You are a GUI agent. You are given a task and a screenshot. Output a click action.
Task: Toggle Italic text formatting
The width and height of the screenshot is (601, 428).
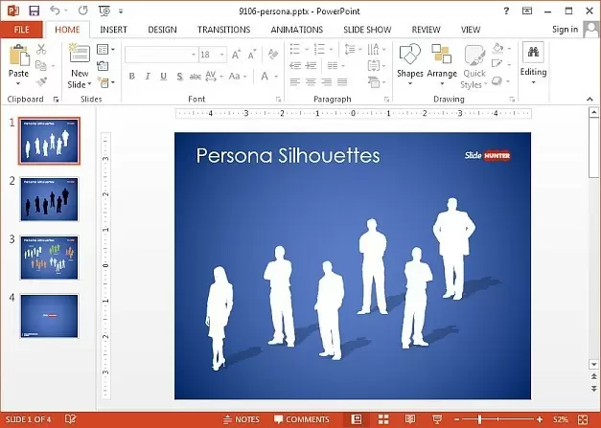click(148, 77)
